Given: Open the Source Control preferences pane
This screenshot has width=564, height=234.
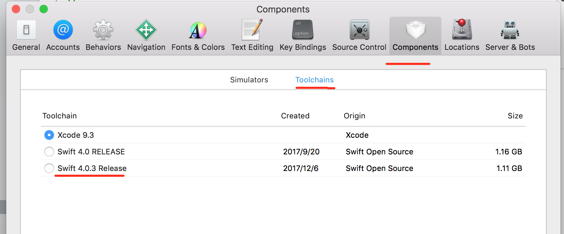Looking at the screenshot, I should point(359,36).
